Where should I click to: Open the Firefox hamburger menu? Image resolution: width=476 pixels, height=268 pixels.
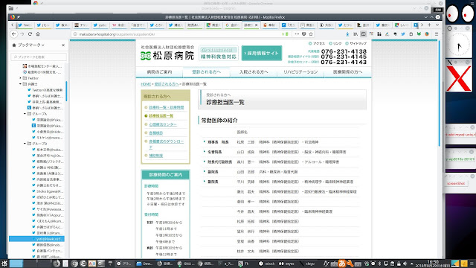pos(437,34)
